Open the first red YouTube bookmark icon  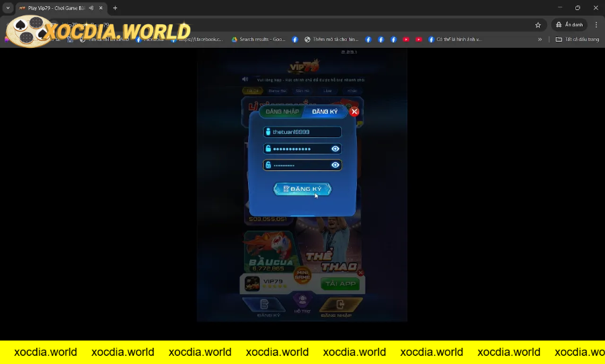[x=406, y=40]
